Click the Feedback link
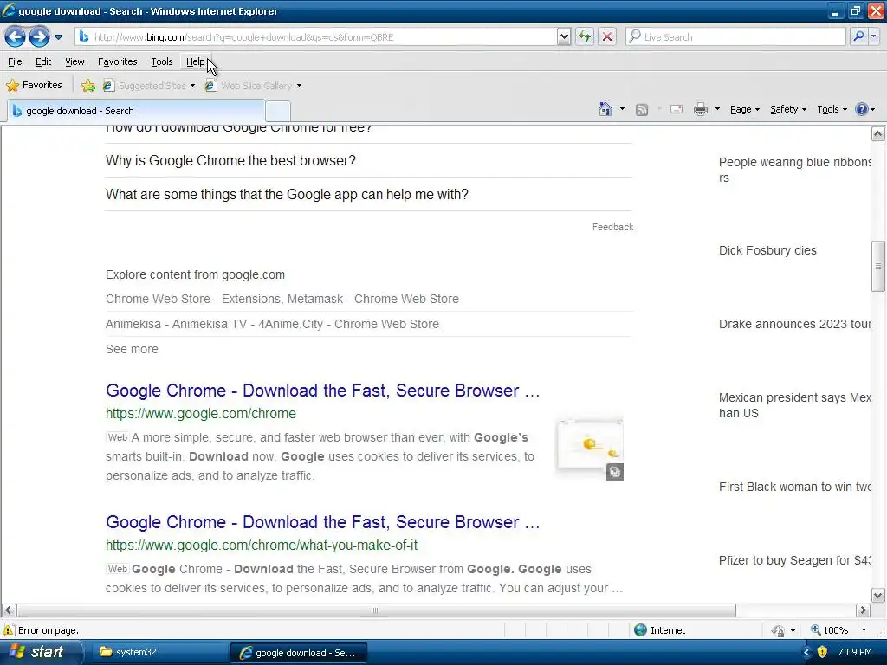887x665 pixels. coord(612,228)
